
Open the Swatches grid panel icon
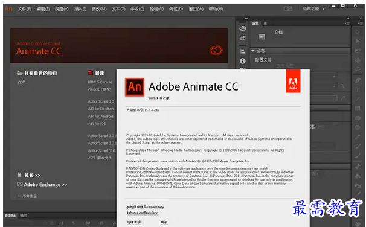pos(243,38)
